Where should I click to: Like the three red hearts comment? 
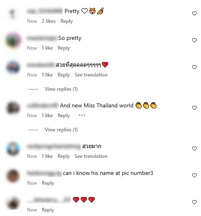pyautogui.click(x=194, y=202)
